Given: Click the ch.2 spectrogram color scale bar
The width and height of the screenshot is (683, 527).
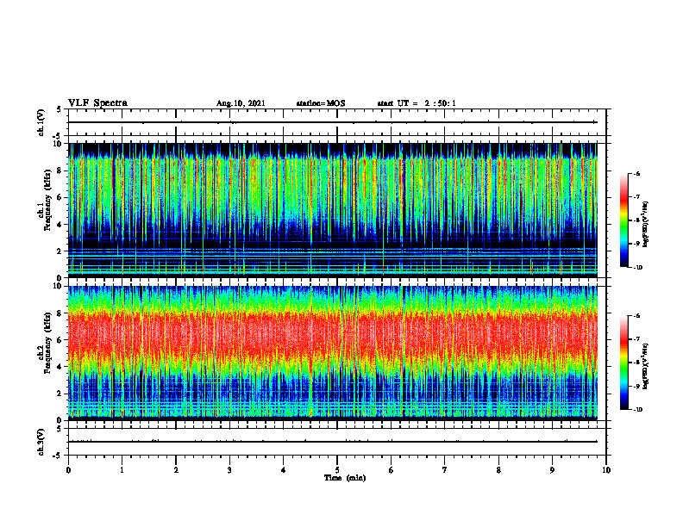Looking at the screenshot, I should tap(624, 363).
